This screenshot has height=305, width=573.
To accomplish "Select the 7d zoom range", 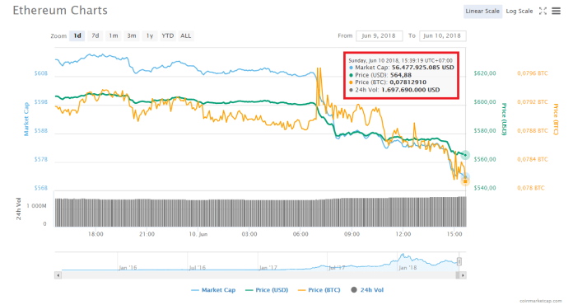I will tap(95, 35).
